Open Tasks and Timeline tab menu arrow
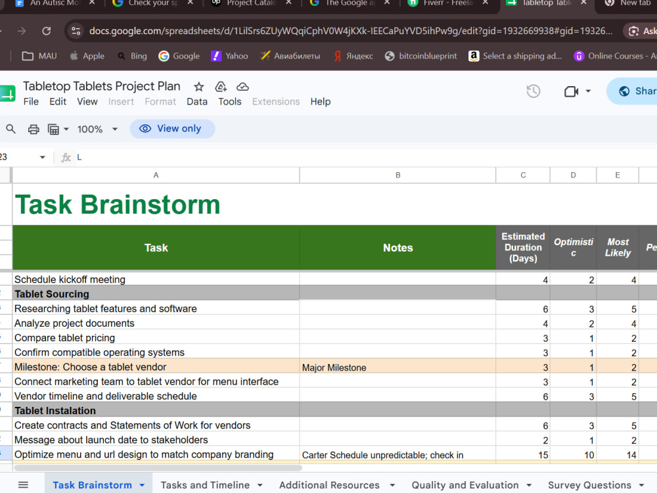Image resolution: width=657 pixels, height=493 pixels. tap(260, 485)
